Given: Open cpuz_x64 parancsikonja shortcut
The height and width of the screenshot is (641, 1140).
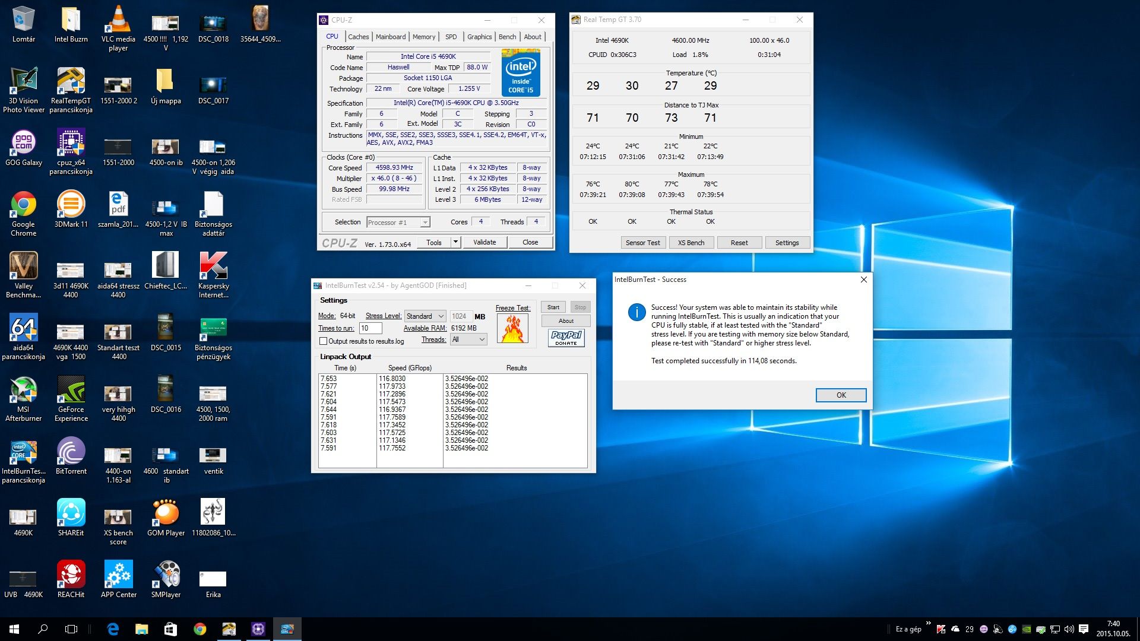Looking at the screenshot, I should pos(71,152).
